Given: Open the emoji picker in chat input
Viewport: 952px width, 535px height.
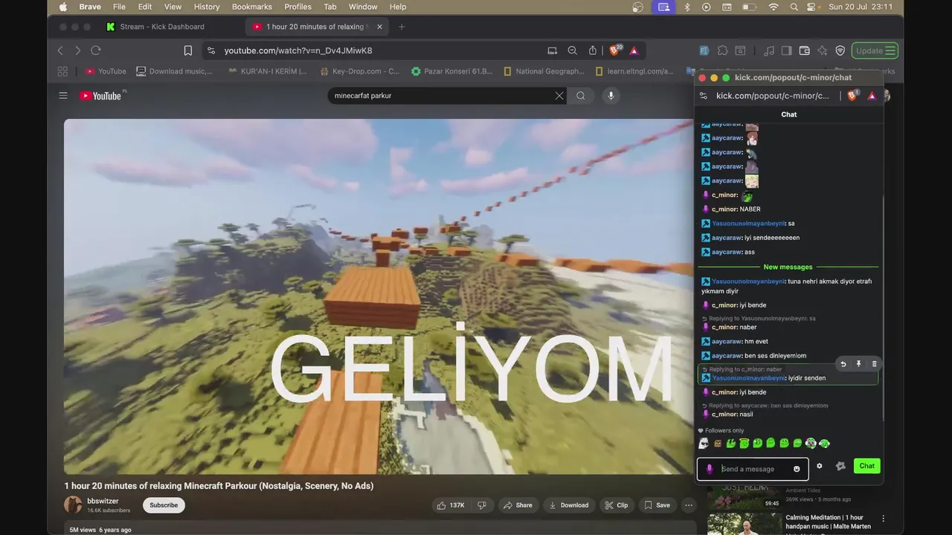Looking at the screenshot, I should (x=797, y=469).
